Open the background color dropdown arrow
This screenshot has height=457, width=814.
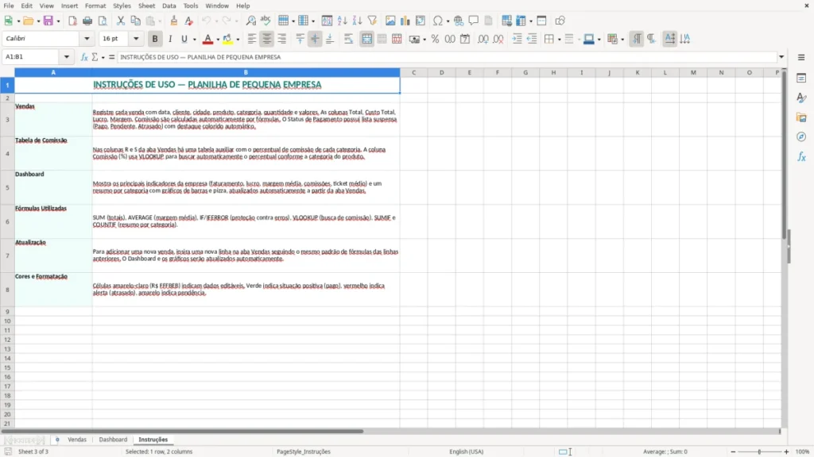[238, 40]
